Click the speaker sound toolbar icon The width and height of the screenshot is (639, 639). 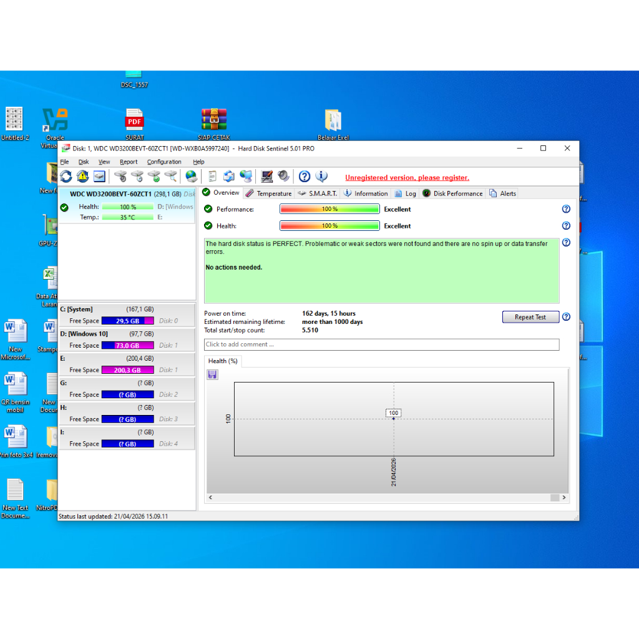[283, 177]
